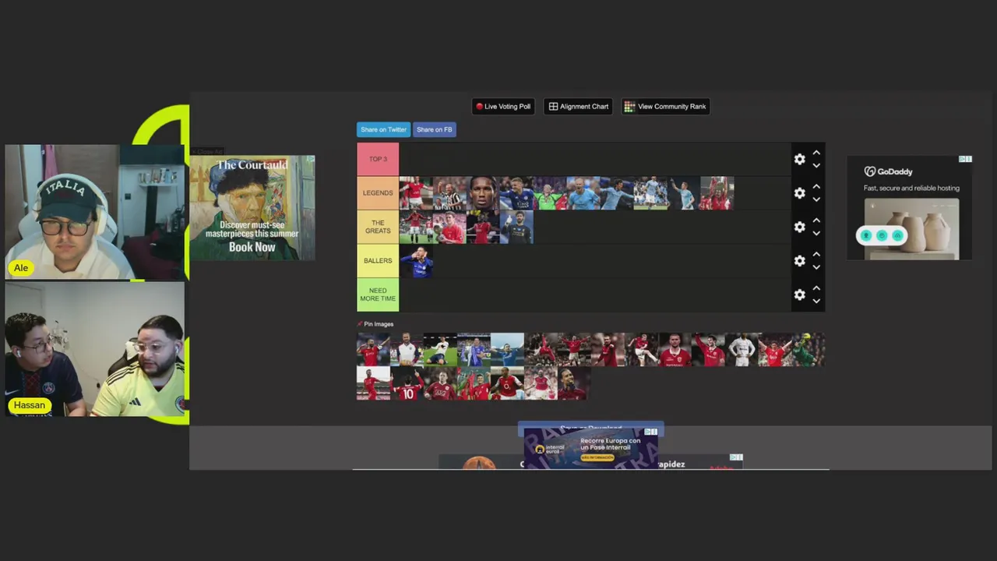Click Book Now on The Courtauld ad
997x561 pixels.
252,247
